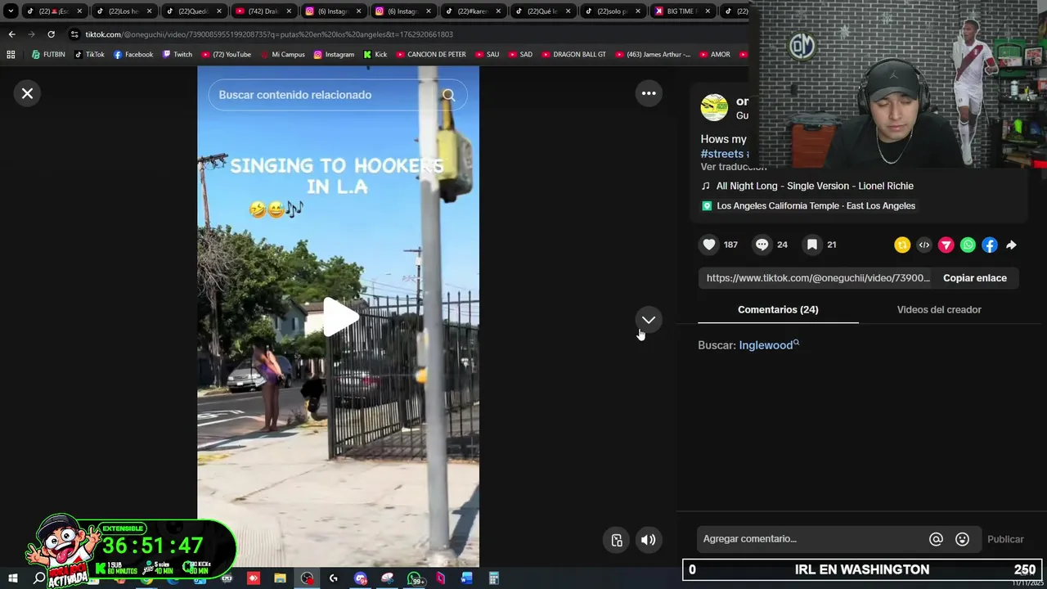Screen dimensions: 1047x589
Task: Share the video via Facebook
Action: 990,245
